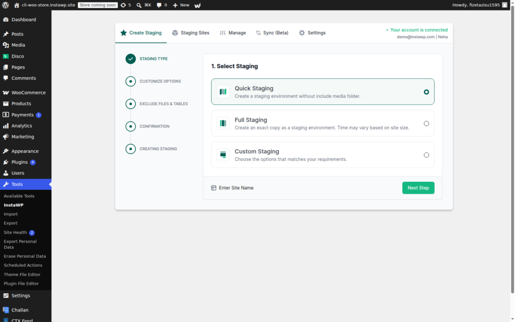Image resolution: width=515 pixels, height=322 pixels.
Task: Click the comments bubble icon in admin bar
Action: pos(159,5)
